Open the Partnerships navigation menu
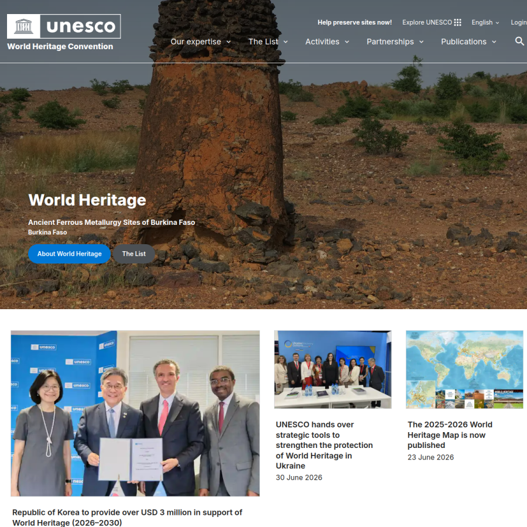This screenshot has height=527, width=527. 395,42
